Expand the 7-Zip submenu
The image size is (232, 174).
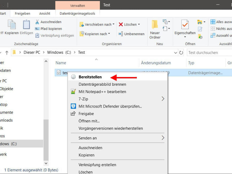(x=163, y=99)
